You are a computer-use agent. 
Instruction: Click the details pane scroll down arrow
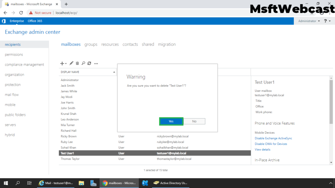coord(331,163)
